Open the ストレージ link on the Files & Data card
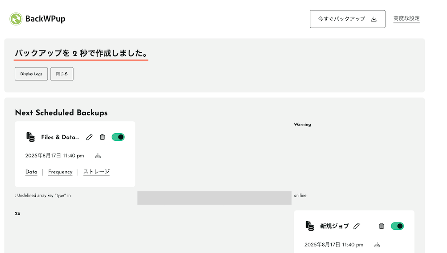This screenshot has height=253, width=447. click(97, 172)
